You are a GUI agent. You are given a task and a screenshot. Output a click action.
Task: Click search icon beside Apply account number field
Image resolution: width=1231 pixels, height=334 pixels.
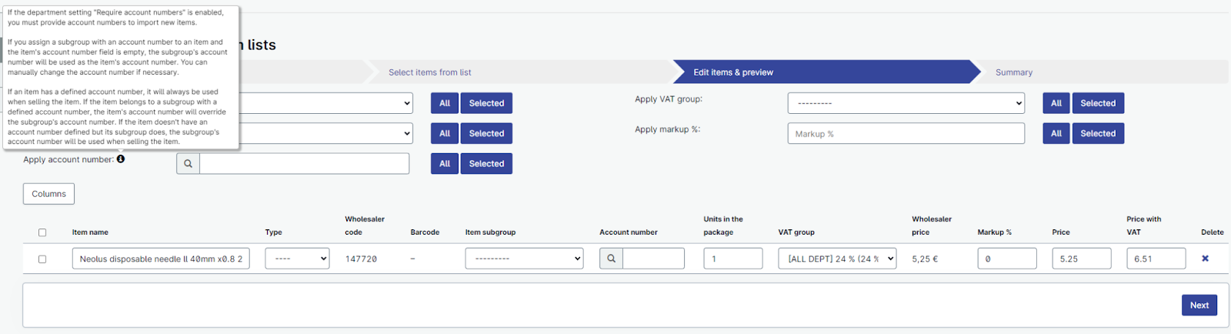(x=188, y=164)
